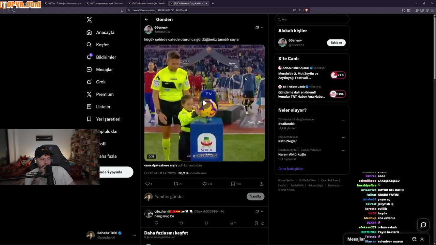
Task: Click the Yanıtla button
Action: [x=255, y=196]
